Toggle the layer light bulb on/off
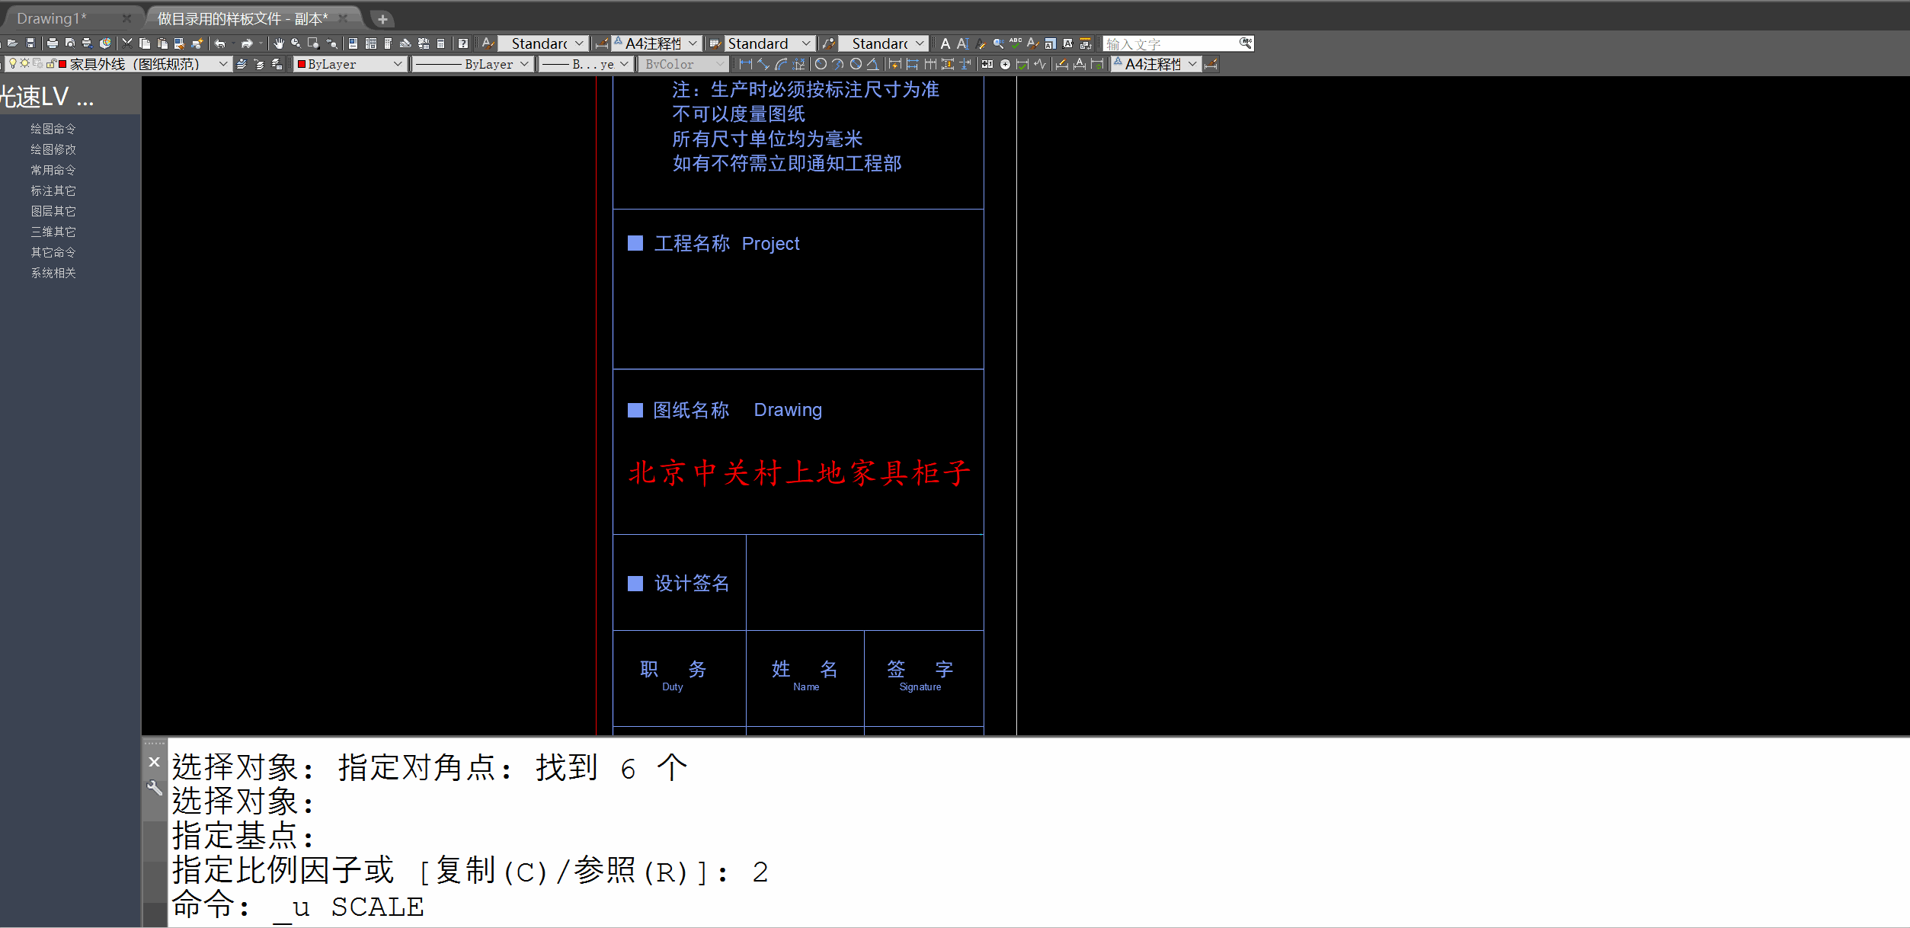Viewport: 1910px width, 928px height. coord(13,64)
